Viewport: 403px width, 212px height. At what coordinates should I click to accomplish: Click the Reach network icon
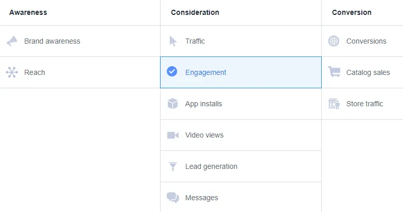tap(12, 72)
